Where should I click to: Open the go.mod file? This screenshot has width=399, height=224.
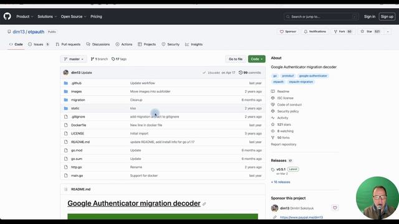coord(77,150)
